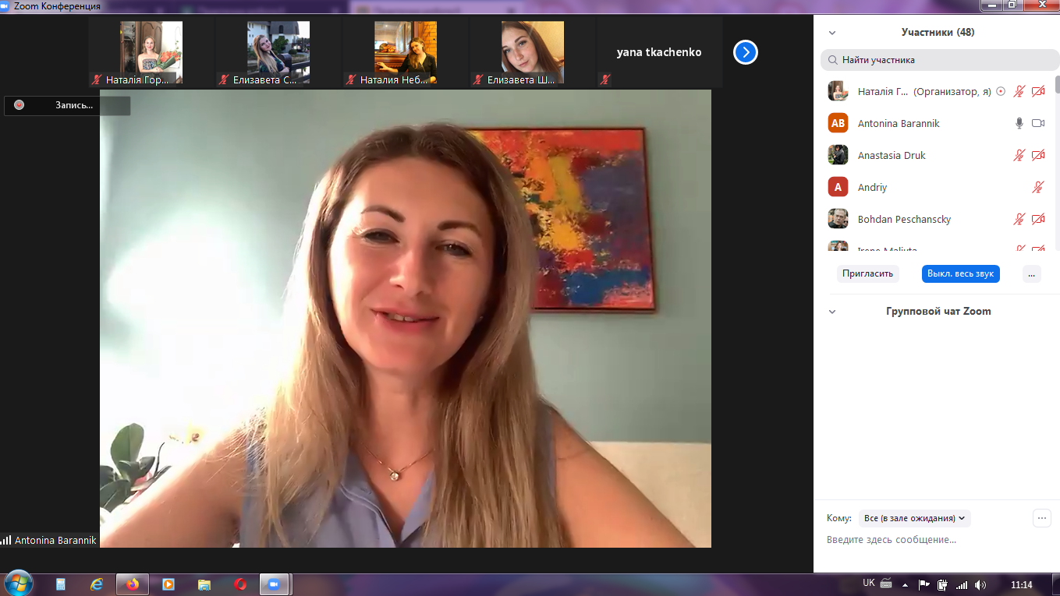
Task: Open Internet Explorer from the taskbar
Action: (x=97, y=584)
